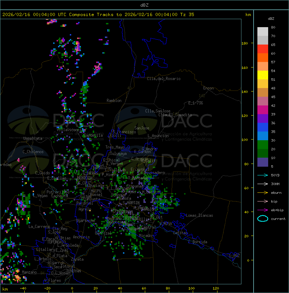Click the Uspallata map label

pos(33,138)
